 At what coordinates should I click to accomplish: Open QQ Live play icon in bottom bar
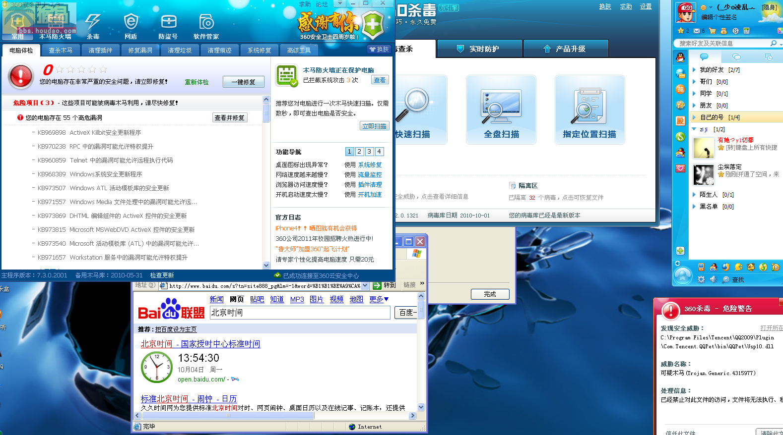pos(776,267)
